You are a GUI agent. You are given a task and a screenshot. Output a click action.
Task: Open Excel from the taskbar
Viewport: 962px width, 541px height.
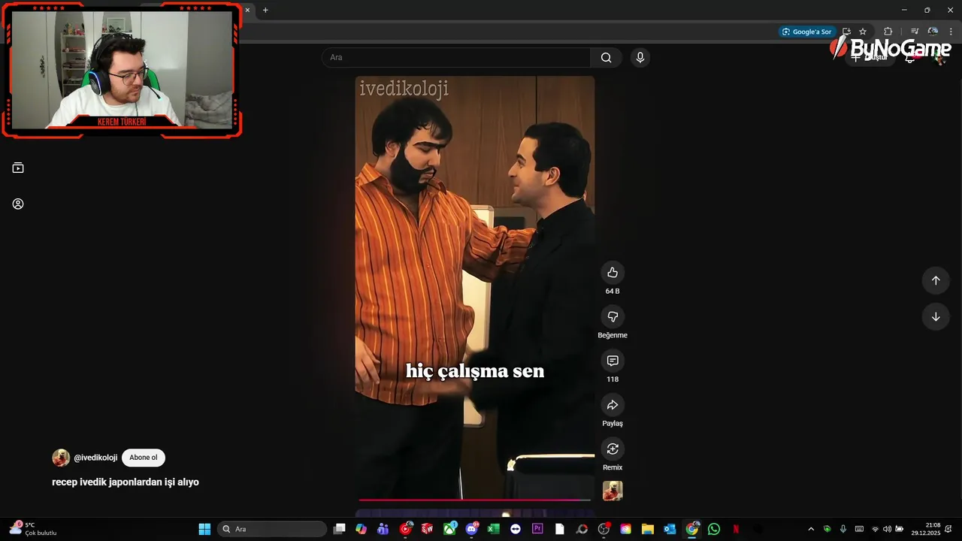click(494, 529)
